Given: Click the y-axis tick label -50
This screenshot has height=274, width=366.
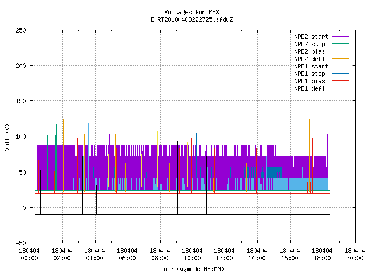Looking at the screenshot, I should point(21,244).
